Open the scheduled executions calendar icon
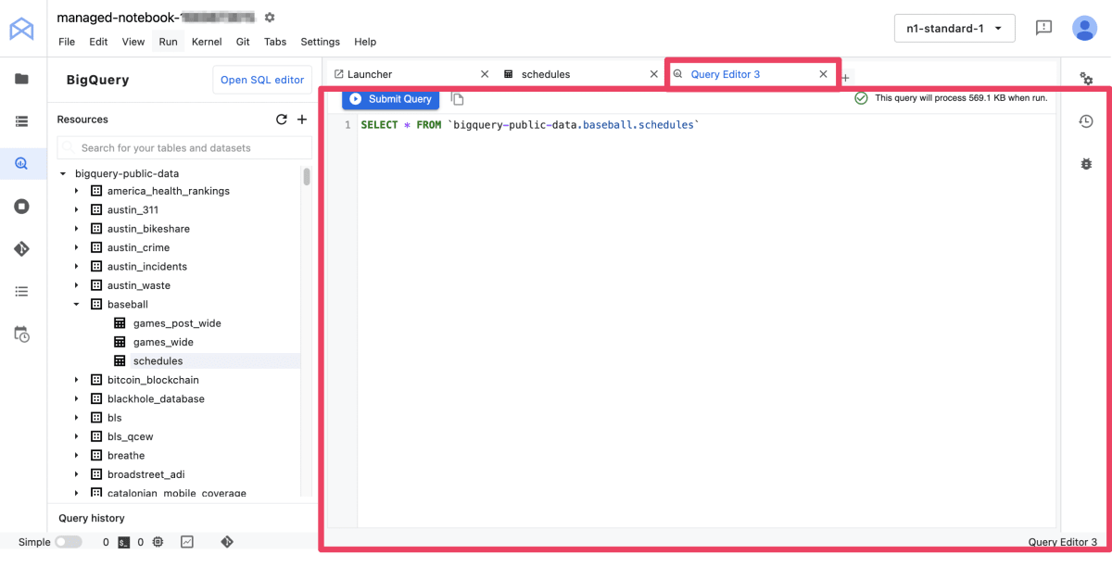This screenshot has width=1112, height=567. click(x=21, y=334)
